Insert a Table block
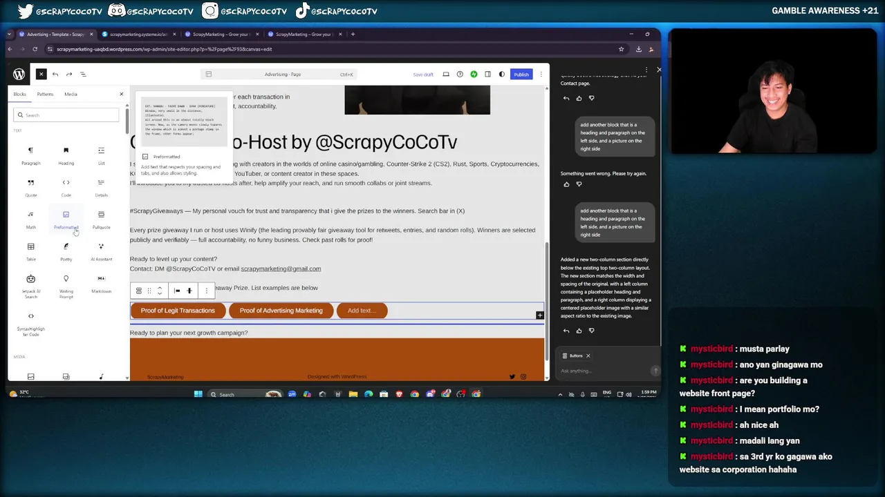The image size is (885, 497). tap(30, 252)
